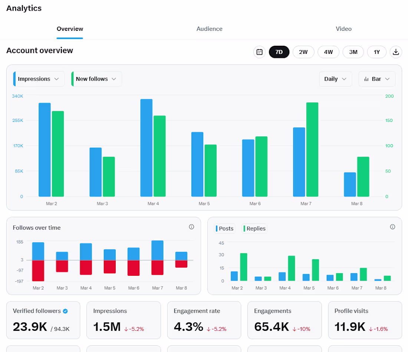Switch to the Audience tab

pos(210,29)
